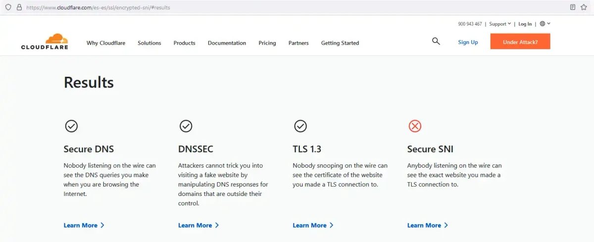
Task: Click the shield tracking protection icon
Action: click(x=8, y=7)
